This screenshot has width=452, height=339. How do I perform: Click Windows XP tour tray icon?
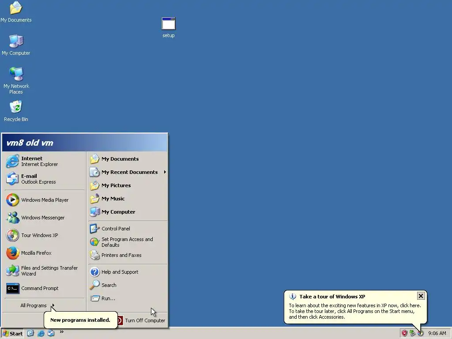coord(421,333)
